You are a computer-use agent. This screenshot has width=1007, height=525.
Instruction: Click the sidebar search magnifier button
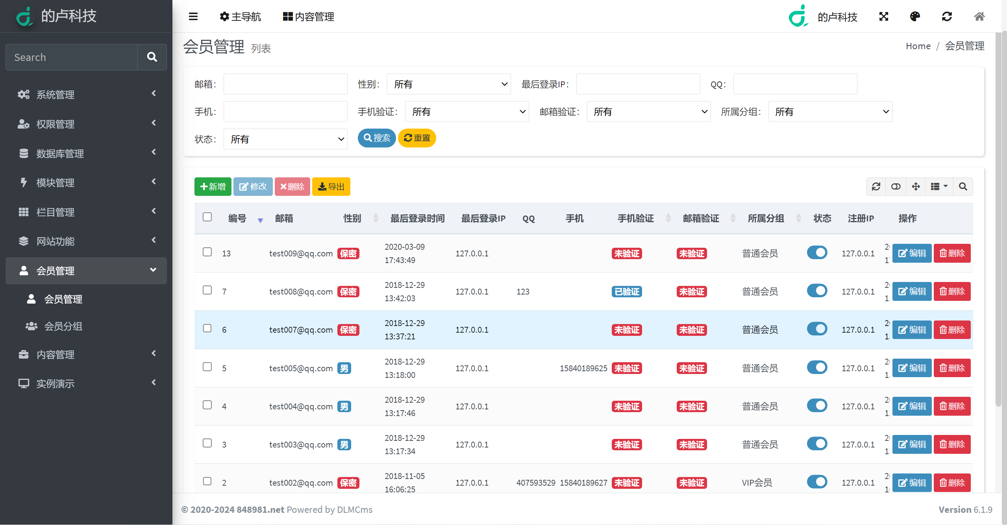click(x=152, y=57)
